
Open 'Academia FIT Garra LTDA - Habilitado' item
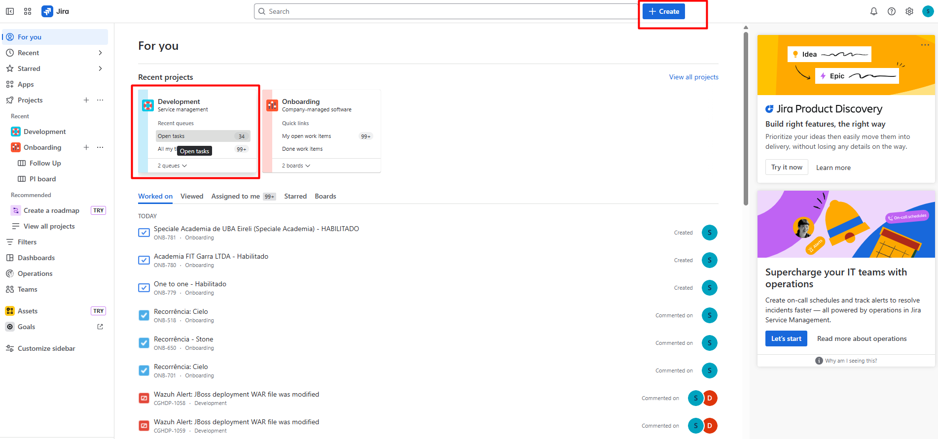coord(211,256)
